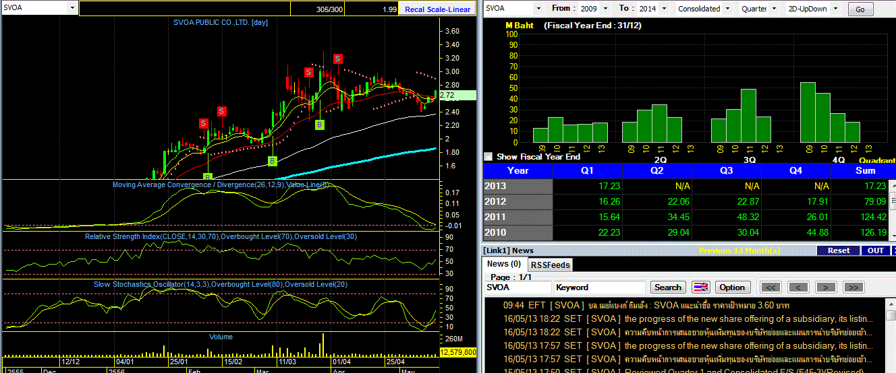Click the news Search button

(x=668, y=287)
